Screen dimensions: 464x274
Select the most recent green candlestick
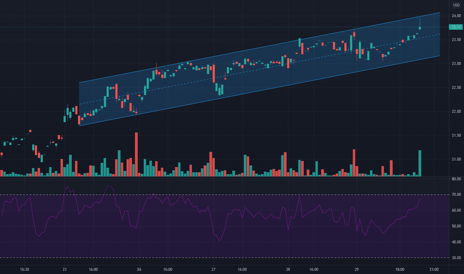[x=420, y=27]
